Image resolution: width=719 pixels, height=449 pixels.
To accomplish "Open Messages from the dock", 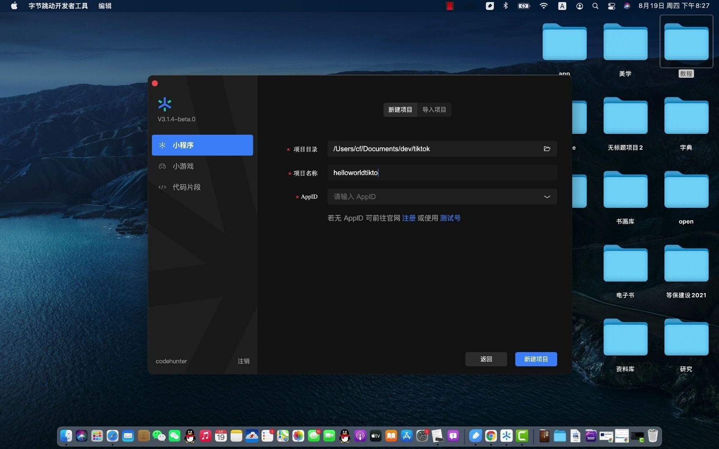I will pos(314,436).
